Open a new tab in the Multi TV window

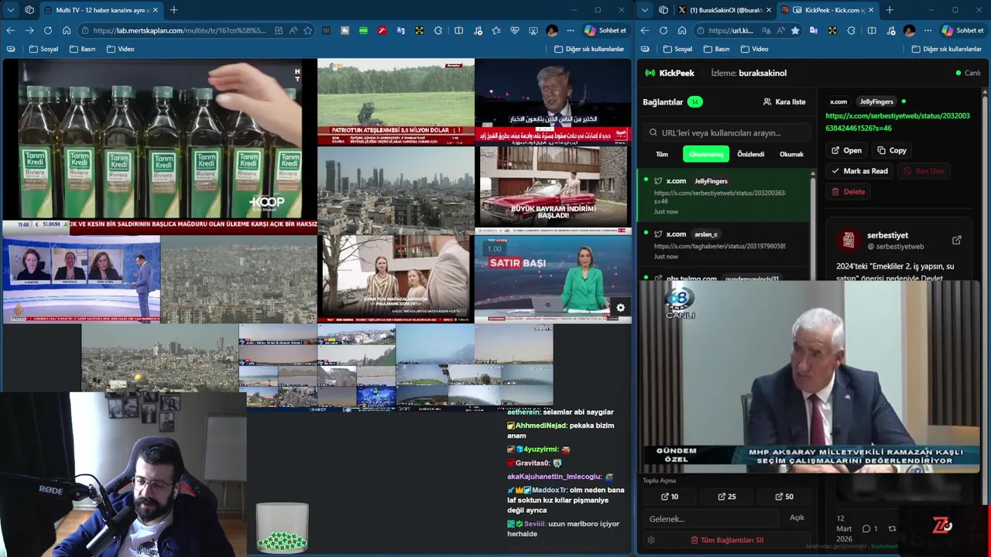coord(173,10)
